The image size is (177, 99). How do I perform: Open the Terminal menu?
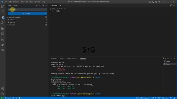37,2
